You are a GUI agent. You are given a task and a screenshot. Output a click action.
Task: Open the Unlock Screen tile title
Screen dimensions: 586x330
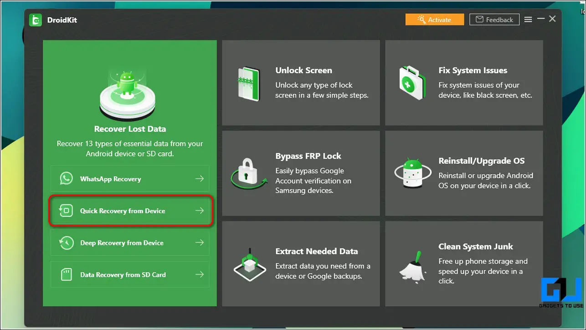[303, 70]
